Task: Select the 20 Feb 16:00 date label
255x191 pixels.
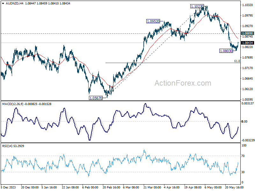Action: 111,187
